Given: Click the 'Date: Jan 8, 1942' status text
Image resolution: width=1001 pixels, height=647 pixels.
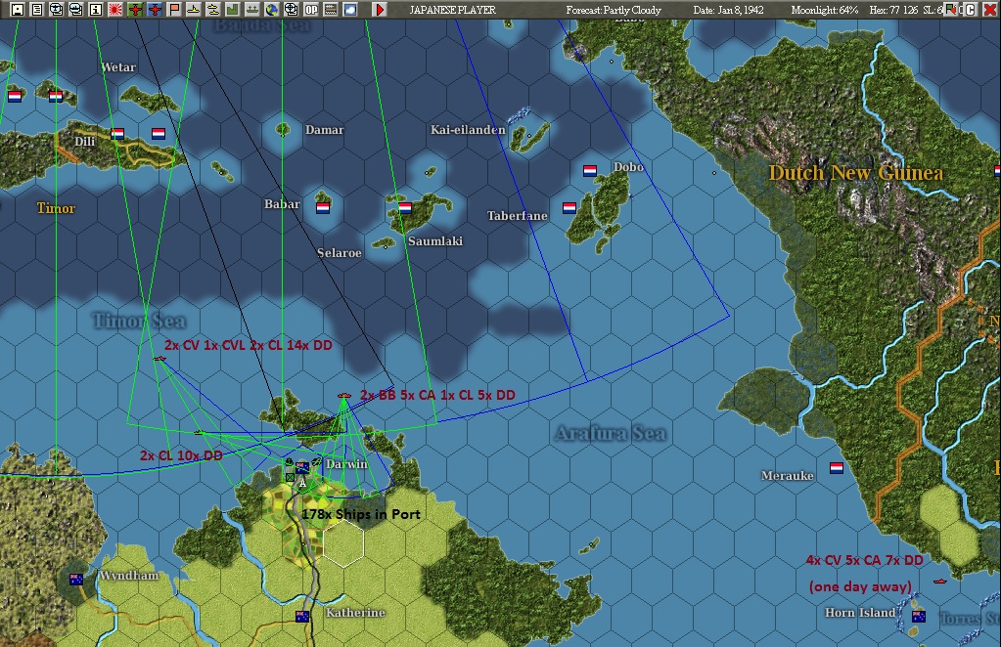Looking at the screenshot, I should tap(728, 10).
